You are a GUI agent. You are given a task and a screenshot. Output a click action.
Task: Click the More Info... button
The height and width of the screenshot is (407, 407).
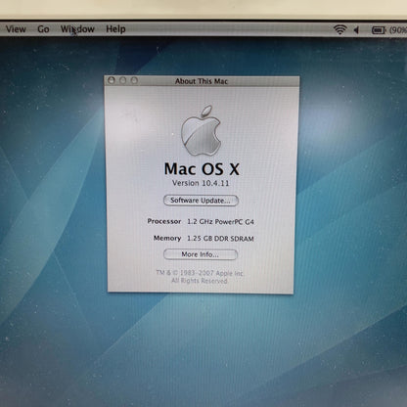click(201, 254)
